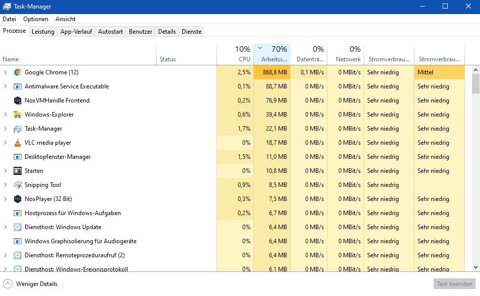
Task: Open the Optionen menu
Action: point(36,19)
